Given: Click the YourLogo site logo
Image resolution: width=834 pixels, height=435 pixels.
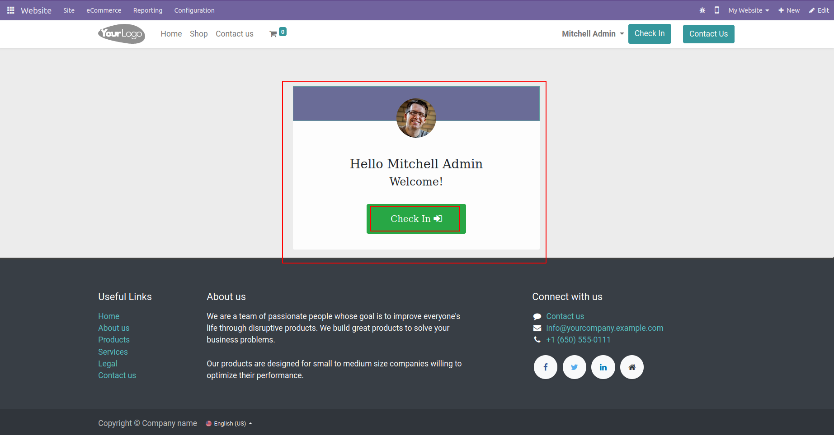Looking at the screenshot, I should 122,34.
